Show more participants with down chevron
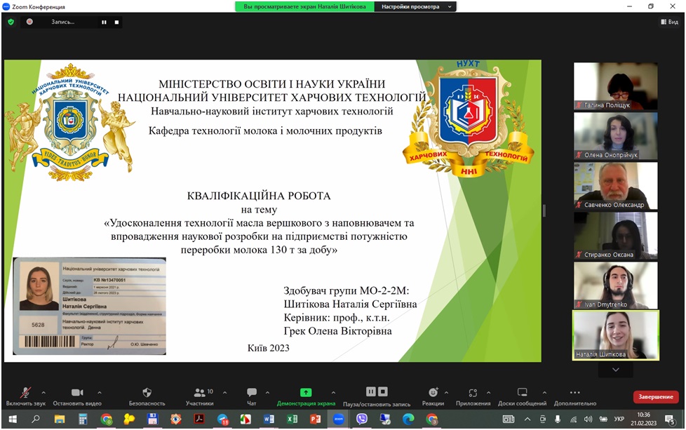This screenshot has width=686, height=430. coord(616,370)
